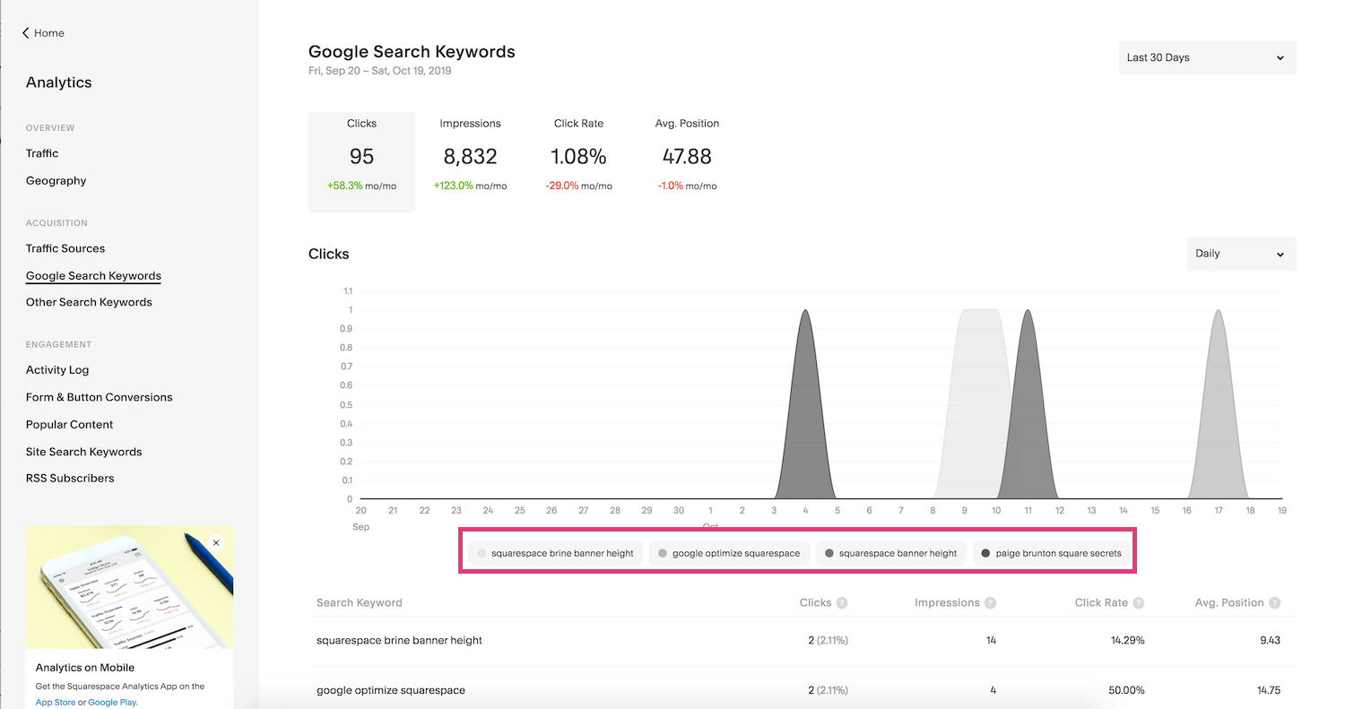Click the Impressions column header text
1345x709 pixels.
point(946,603)
